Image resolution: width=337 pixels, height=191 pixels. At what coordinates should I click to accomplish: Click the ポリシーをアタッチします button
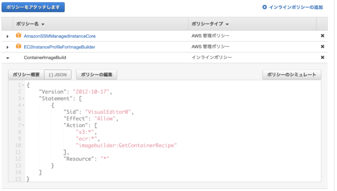[33, 7]
